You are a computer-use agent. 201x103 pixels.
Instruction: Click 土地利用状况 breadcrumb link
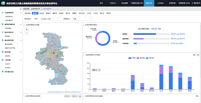(35, 9)
